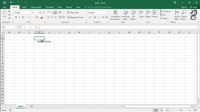Open Find & Select menu

[x=183, y=15]
